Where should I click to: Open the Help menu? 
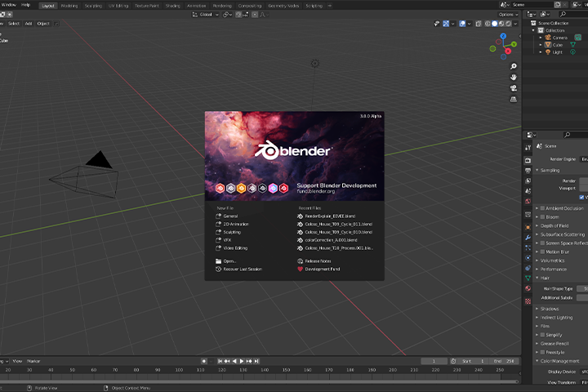point(25,5)
